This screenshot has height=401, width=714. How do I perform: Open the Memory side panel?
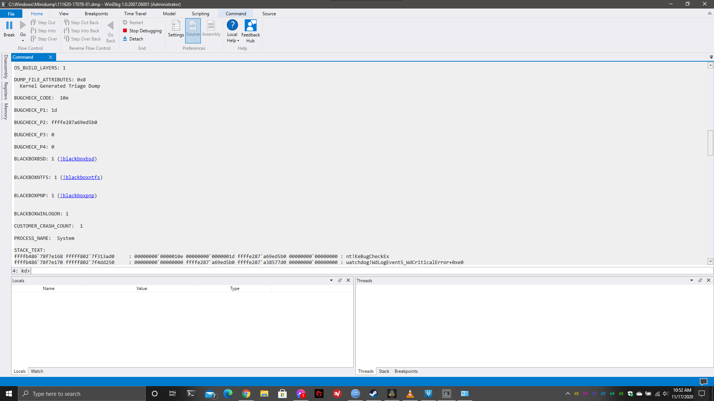6,111
